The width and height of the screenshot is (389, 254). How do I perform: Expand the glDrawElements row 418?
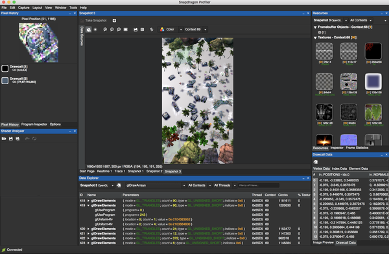[88, 201]
